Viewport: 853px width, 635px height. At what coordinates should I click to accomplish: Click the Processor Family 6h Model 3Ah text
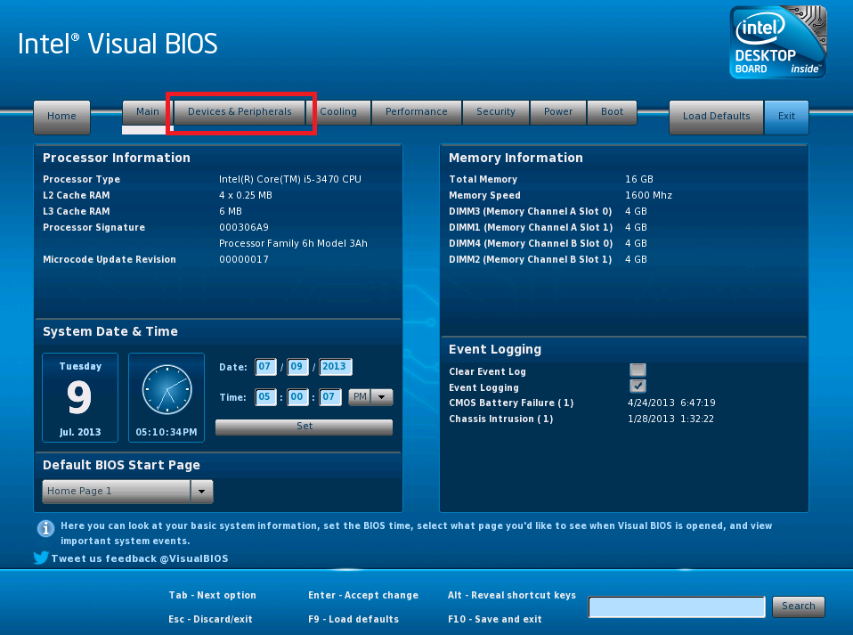tap(293, 243)
